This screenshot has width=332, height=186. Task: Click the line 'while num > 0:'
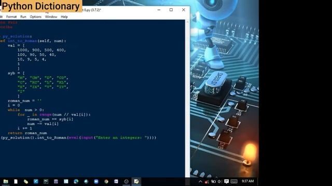coord(26,110)
